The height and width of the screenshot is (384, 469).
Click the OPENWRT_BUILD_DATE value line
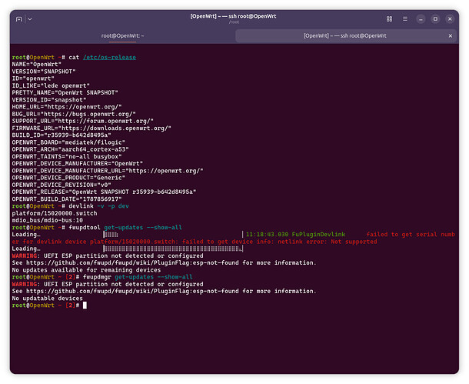coord(67,199)
